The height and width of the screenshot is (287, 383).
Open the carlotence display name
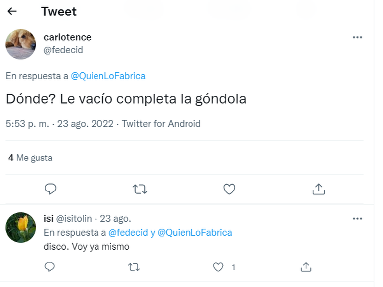click(x=67, y=37)
